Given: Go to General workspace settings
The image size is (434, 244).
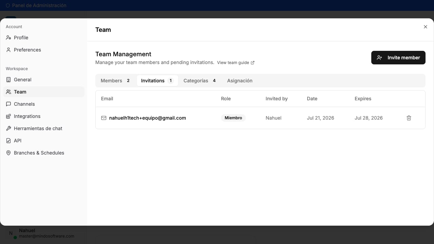Looking at the screenshot, I should coord(44,80).
